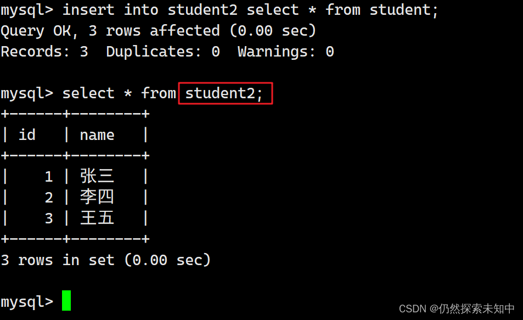Click the last mysql> prompt
Viewport: 523px width, 320px height.
[27, 302]
